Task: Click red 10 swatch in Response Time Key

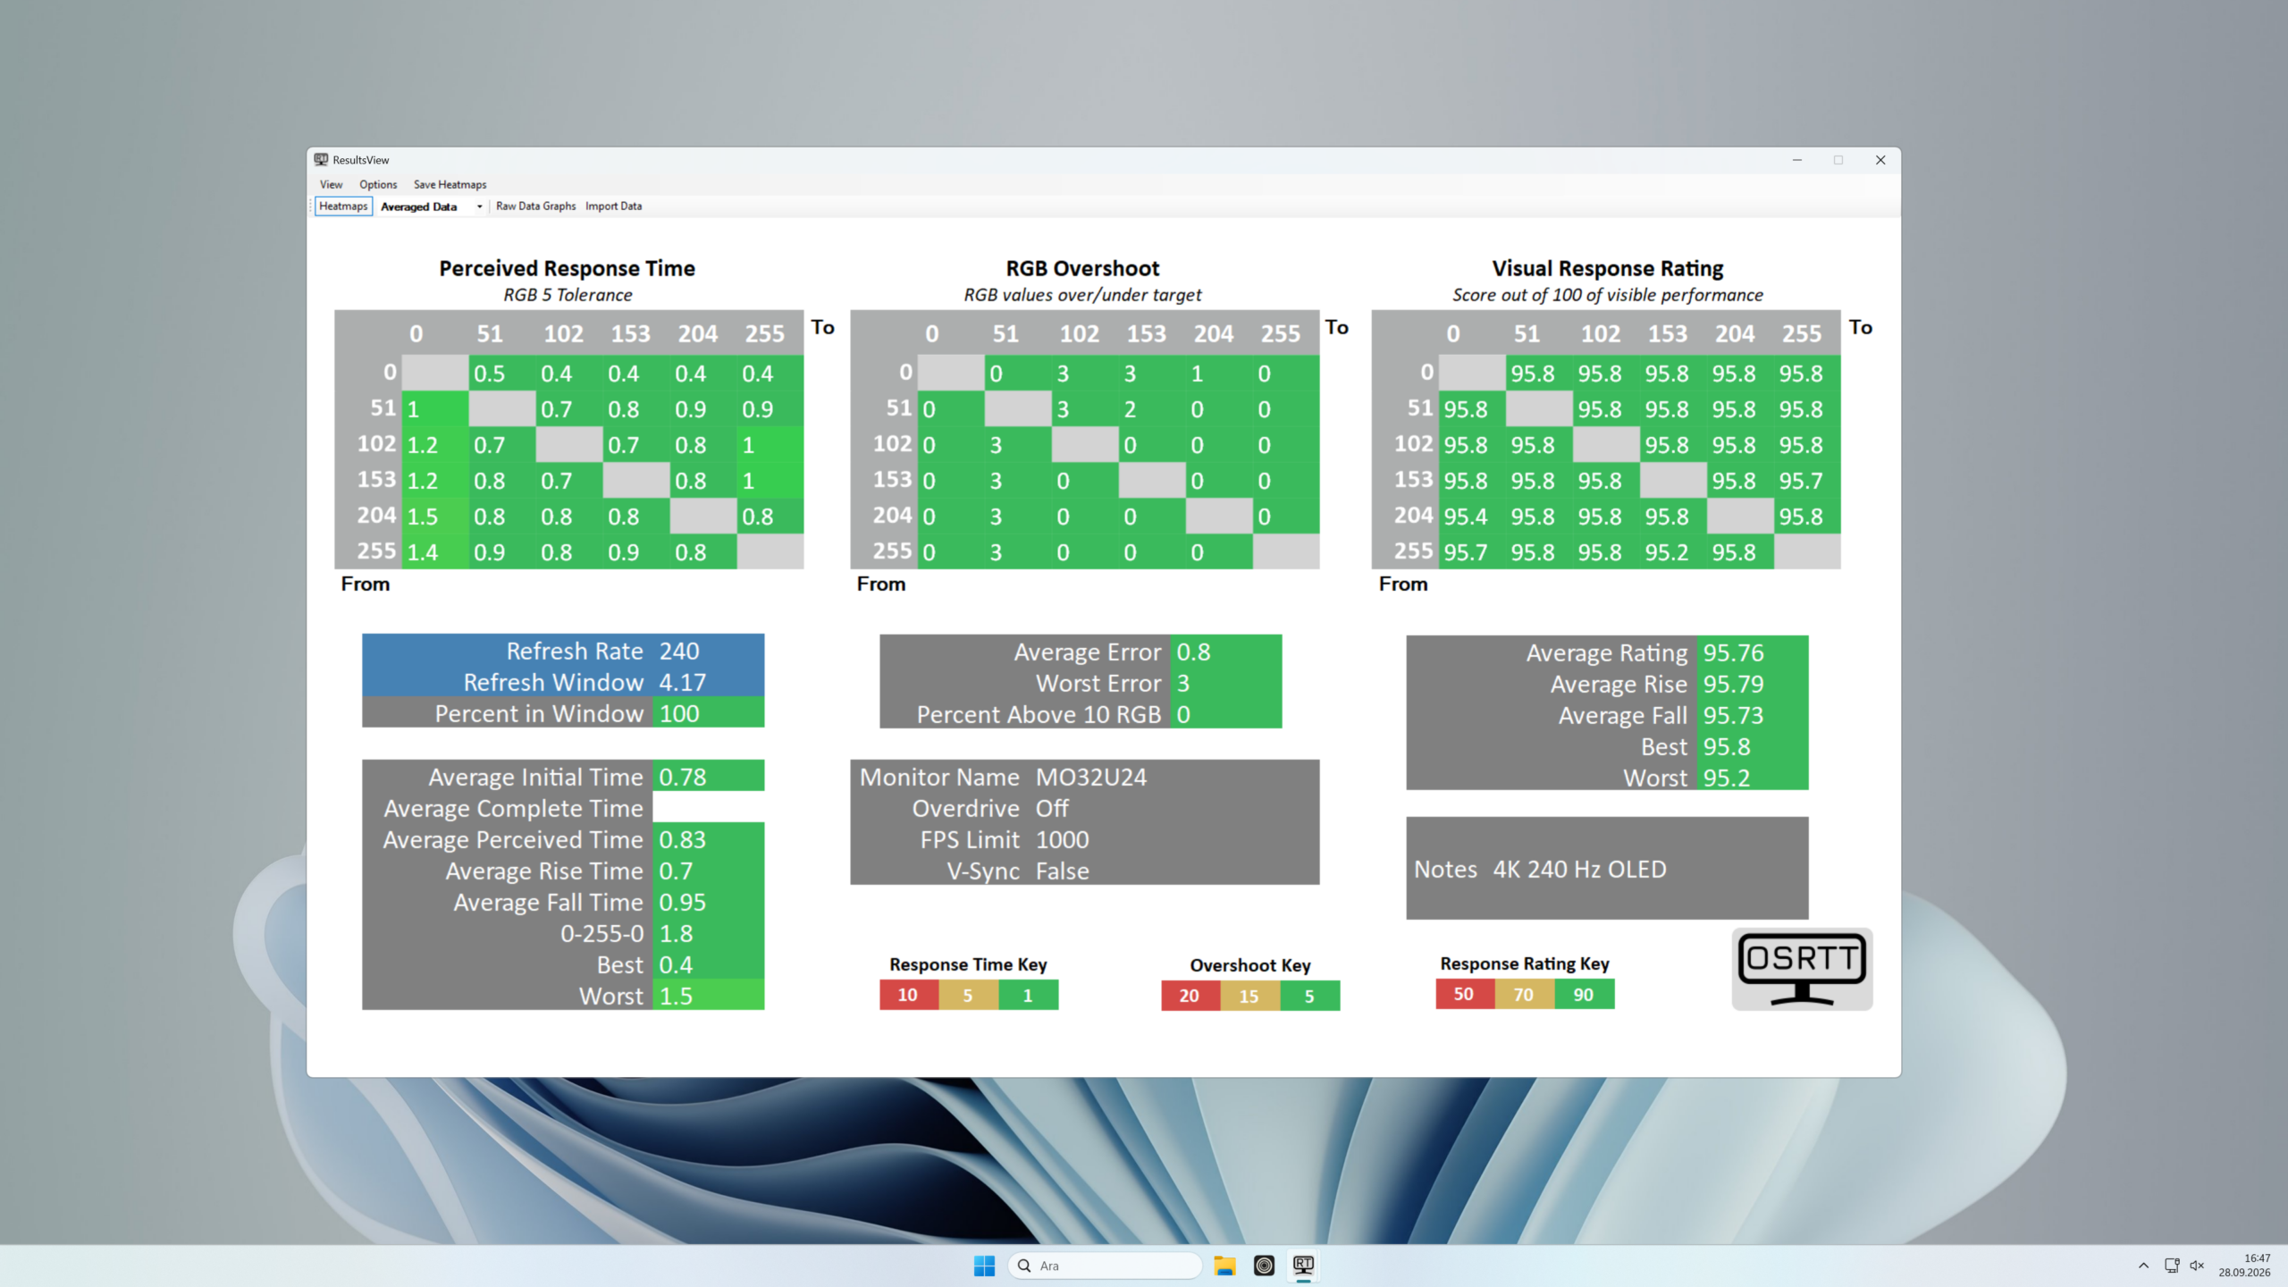Action: [908, 995]
